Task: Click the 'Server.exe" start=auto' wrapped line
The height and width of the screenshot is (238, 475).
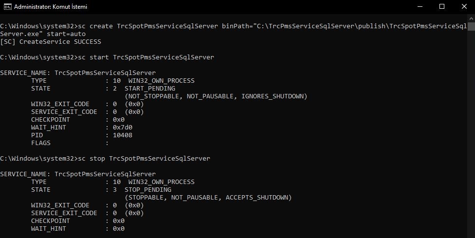Action: tap(44, 34)
